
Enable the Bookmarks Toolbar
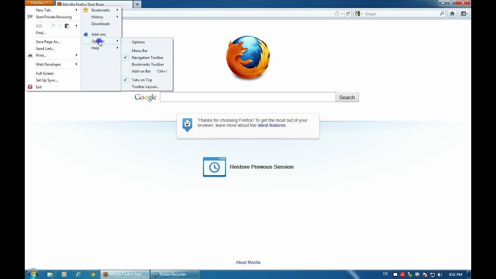click(147, 64)
